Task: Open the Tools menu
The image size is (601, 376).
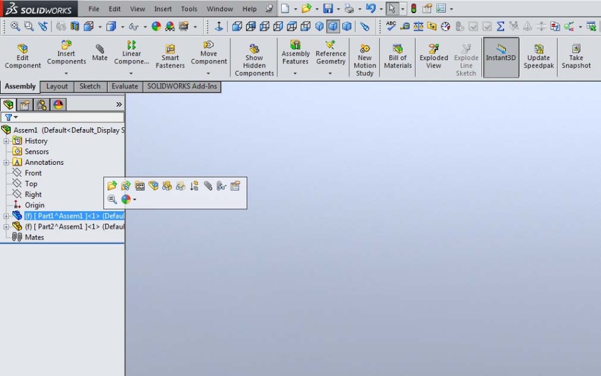Action: coord(189,9)
